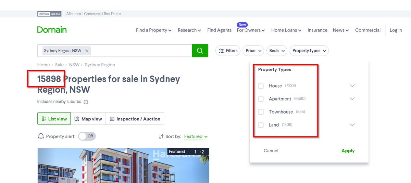This screenshot has height=183, width=411.
Task: Click the Domain logo
Action: click(x=52, y=30)
